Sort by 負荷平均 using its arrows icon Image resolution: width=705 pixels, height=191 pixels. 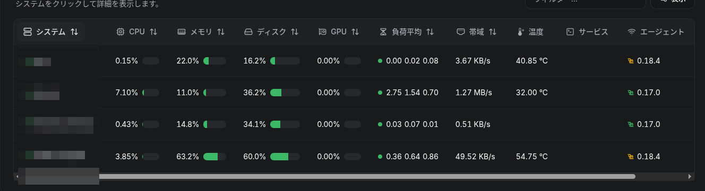click(430, 32)
